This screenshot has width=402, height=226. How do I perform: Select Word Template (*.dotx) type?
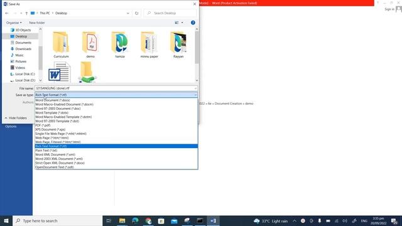(116, 113)
